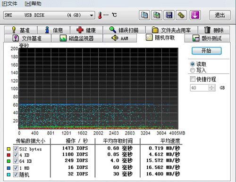The width and height of the screenshot is (236, 182).
Task: Select the 随机存取 tab
Action: (160, 38)
